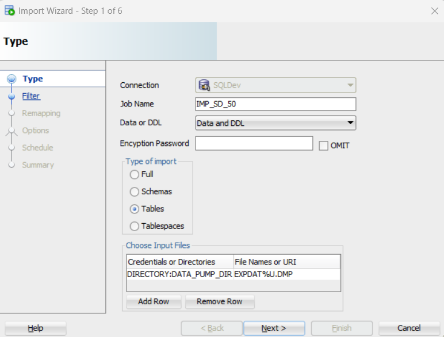Click the SQLDev database connection icon
This screenshot has height=337, width=444.
[204, 85]
